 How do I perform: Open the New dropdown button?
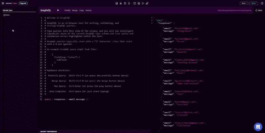[x=244, y=3]
